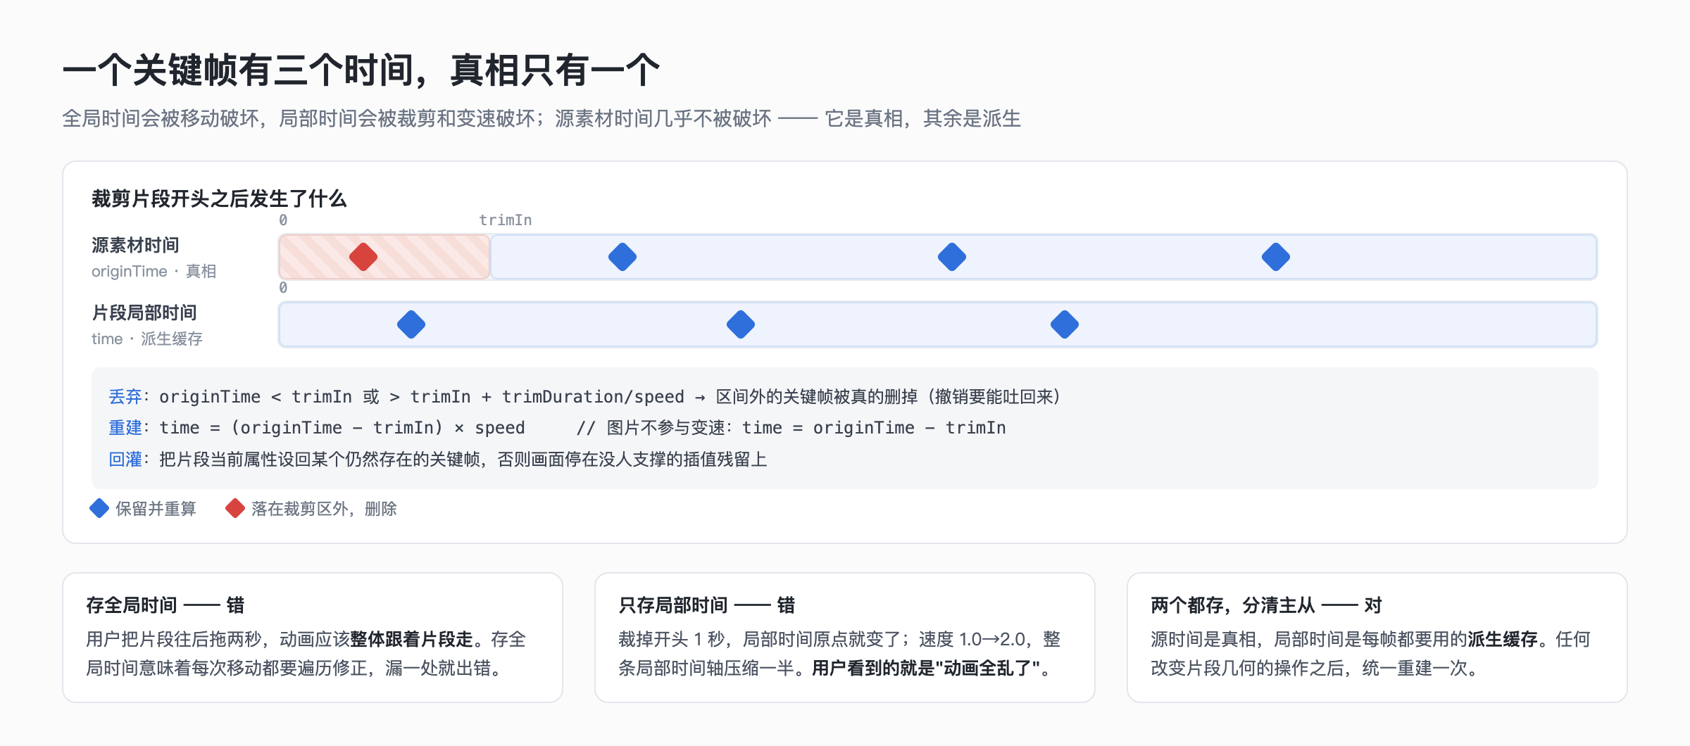Click the trimIn label above the track

[x=506, y=220]
